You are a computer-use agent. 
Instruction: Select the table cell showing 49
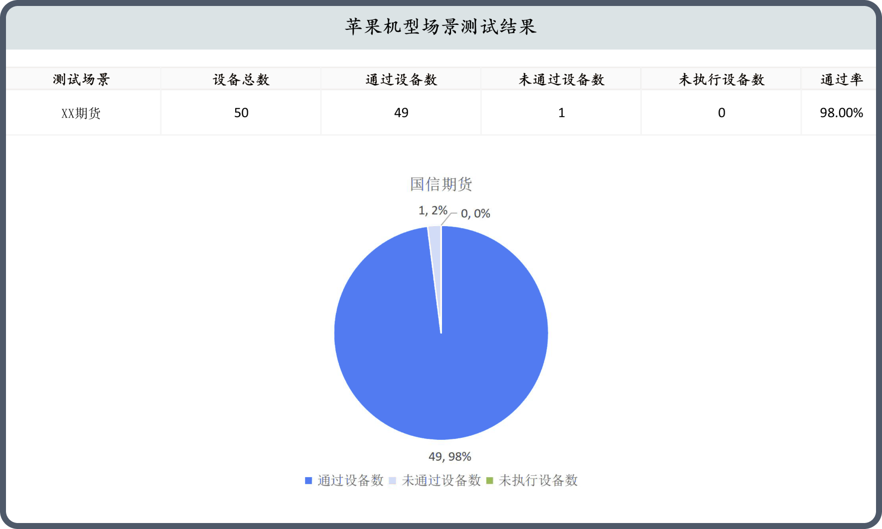401,113
